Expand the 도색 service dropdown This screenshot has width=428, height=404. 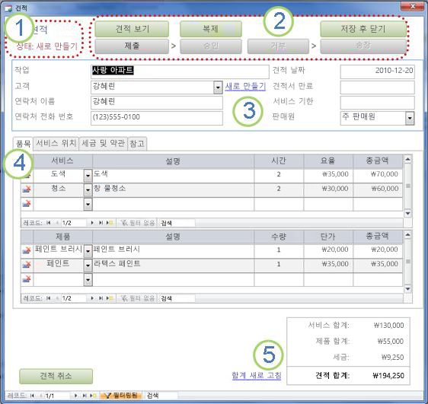click(88, 176)
